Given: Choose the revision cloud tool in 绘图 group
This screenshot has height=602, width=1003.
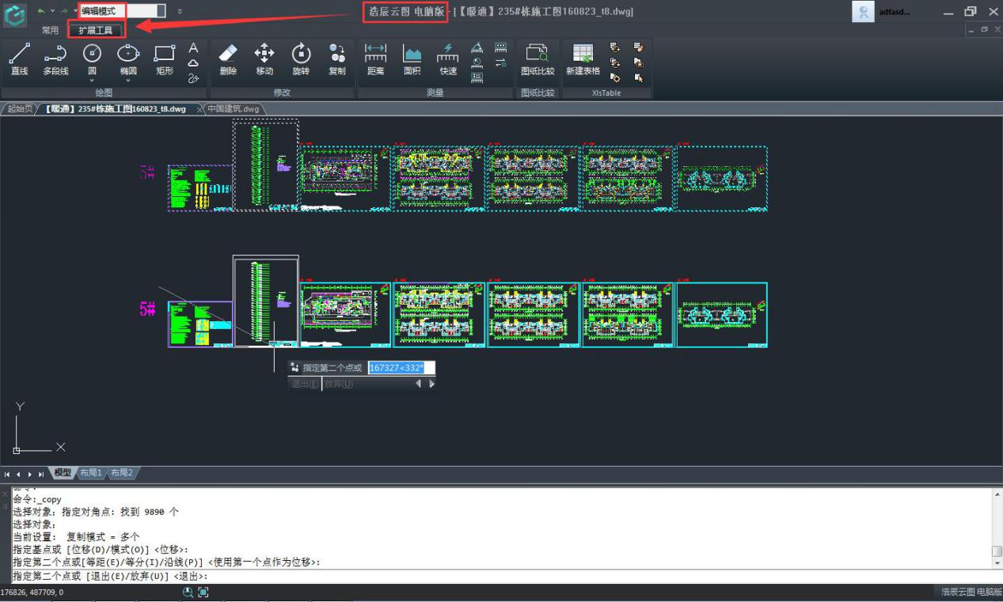Looking at the screenshot, I should tap(192, 63).
